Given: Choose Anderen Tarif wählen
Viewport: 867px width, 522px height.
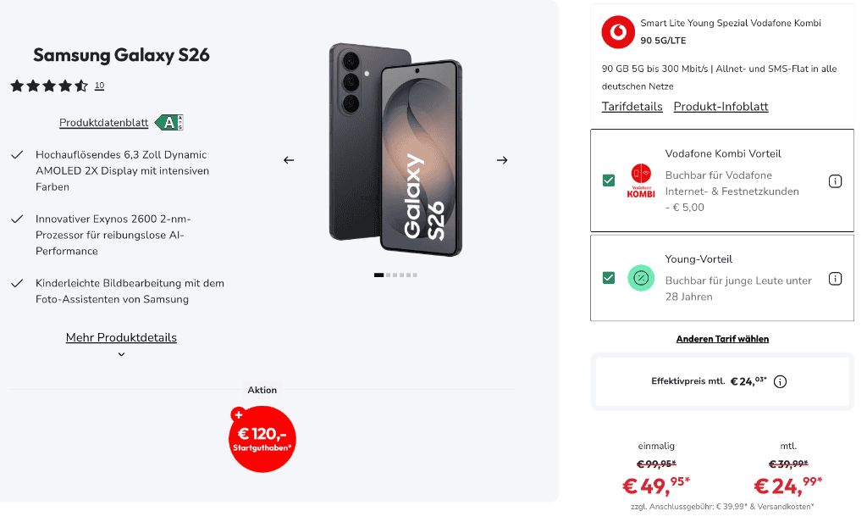Looking at the screenshot, I should point(722,339).
